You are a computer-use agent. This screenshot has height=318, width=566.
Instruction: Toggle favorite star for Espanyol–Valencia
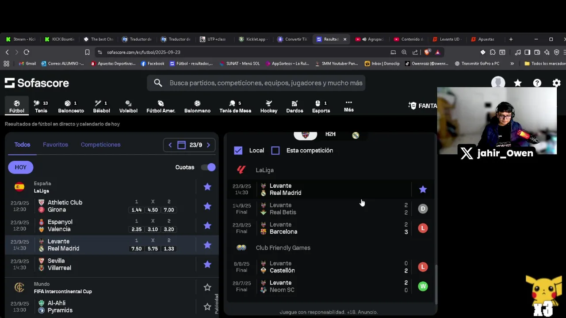pyautogui.click(x=207, y=226)
